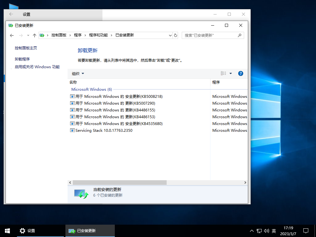Viewport: 316px width, 237px height.
Task: Open the 组织 dropdown menu
Action: [x=77, y=73]
